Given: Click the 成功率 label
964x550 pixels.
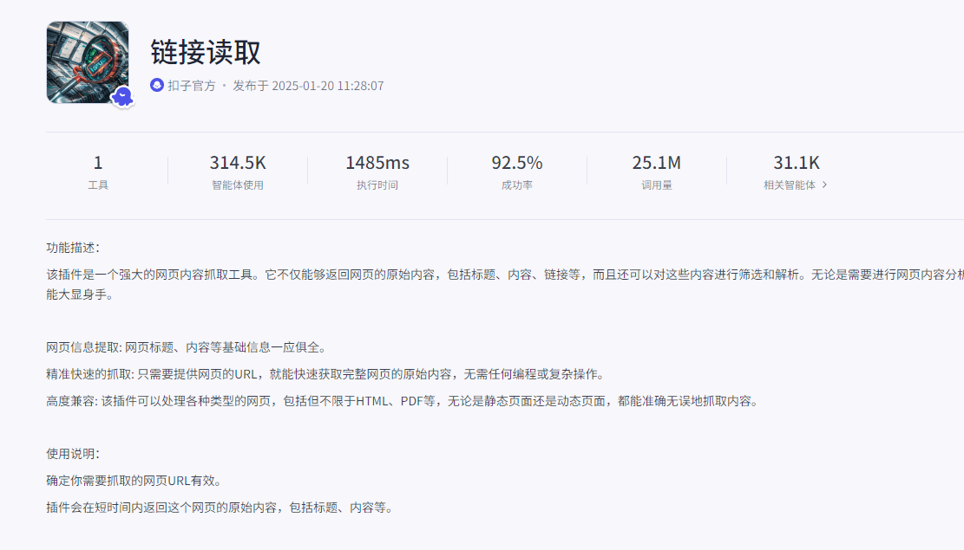Looking at the screenshot, I should click(x=516, y=184).
